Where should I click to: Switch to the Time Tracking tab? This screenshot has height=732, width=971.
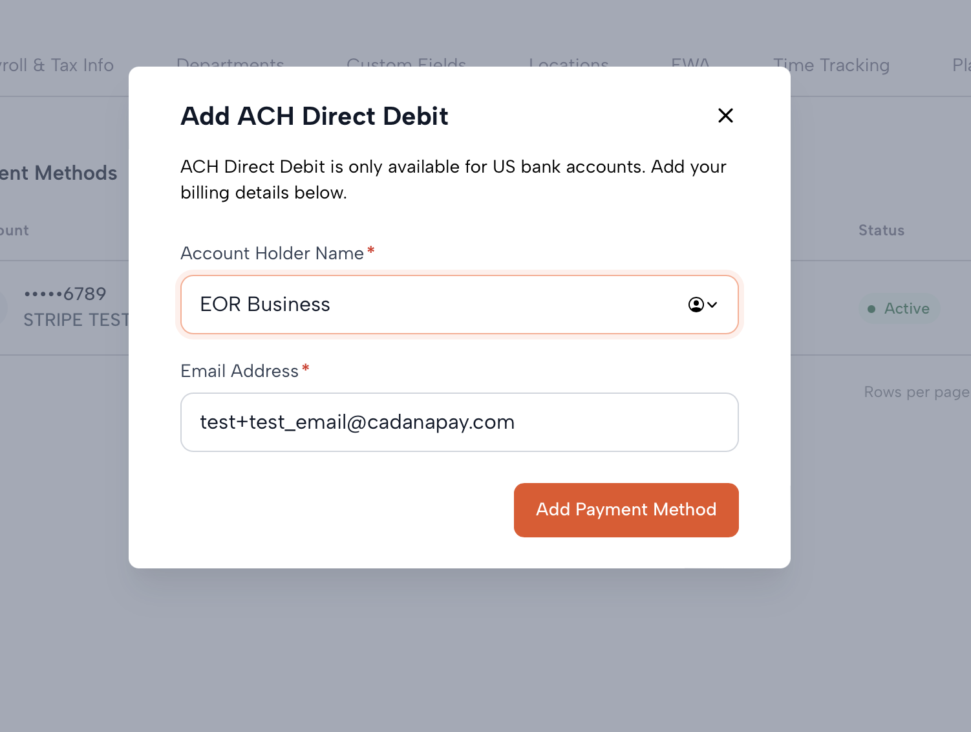coord(831,65)
